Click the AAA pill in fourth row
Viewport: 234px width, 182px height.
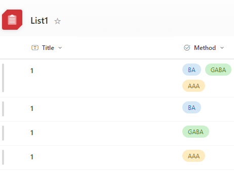click(193, 156)
